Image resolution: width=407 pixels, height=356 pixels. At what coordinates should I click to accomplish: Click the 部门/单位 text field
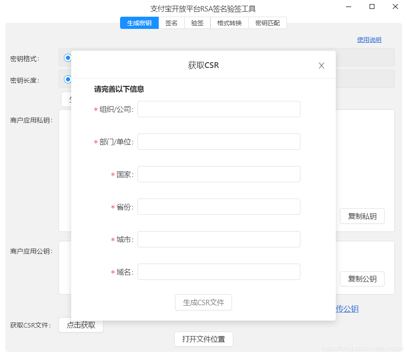[x=219, y=142]
